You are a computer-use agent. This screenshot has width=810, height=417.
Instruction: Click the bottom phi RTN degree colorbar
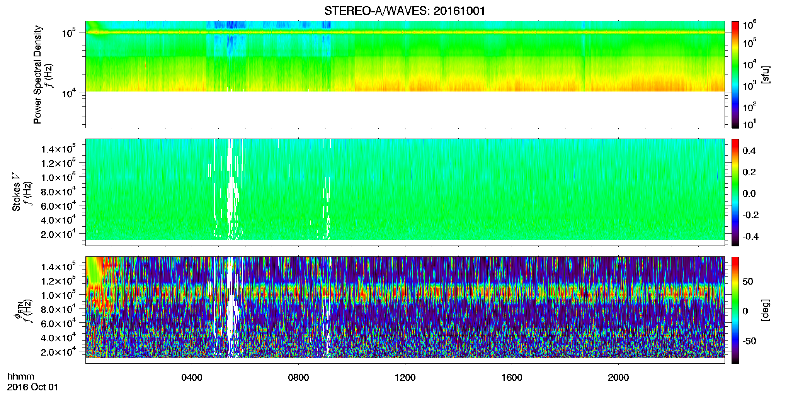[x=735, y=310]
